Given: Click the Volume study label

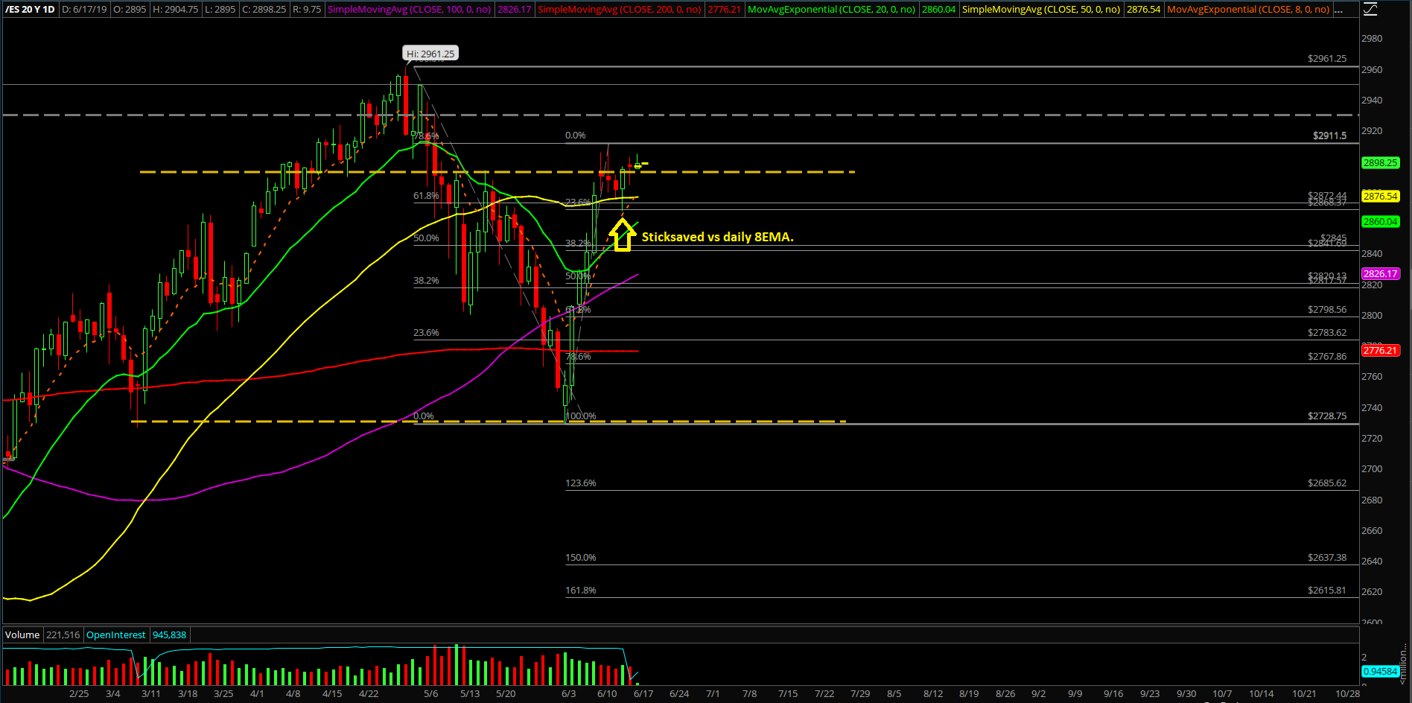Looking at the screenshot, I should pos(22,634).
